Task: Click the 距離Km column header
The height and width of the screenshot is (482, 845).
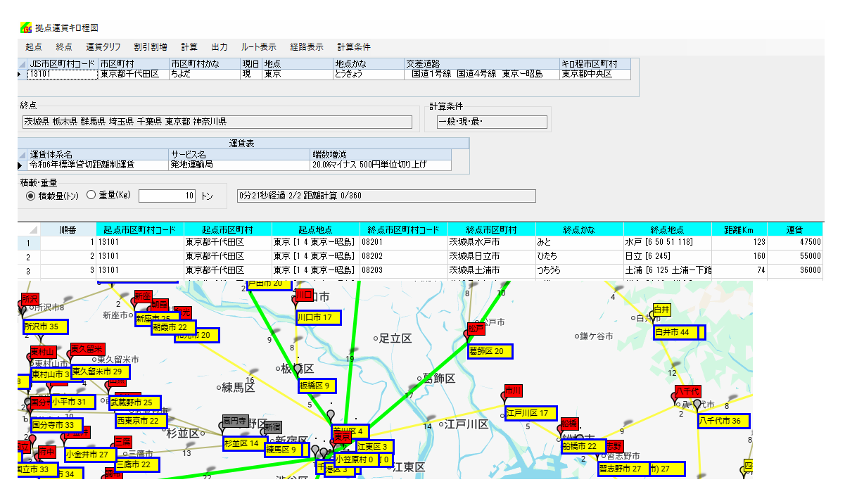Action: coord(739,229)
